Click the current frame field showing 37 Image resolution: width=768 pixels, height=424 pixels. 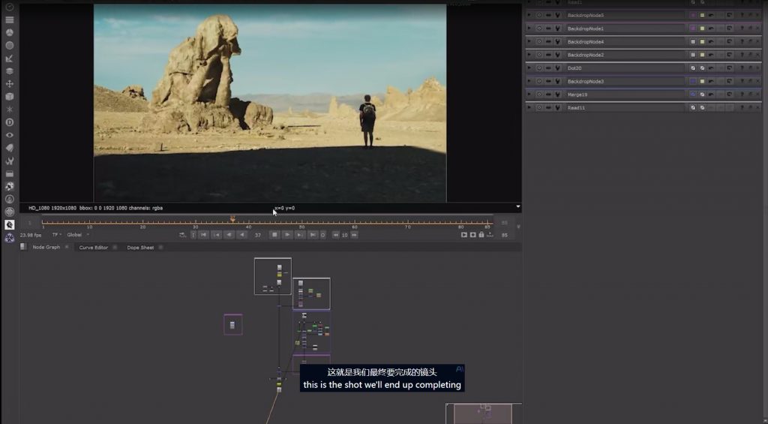pos(258,236)
